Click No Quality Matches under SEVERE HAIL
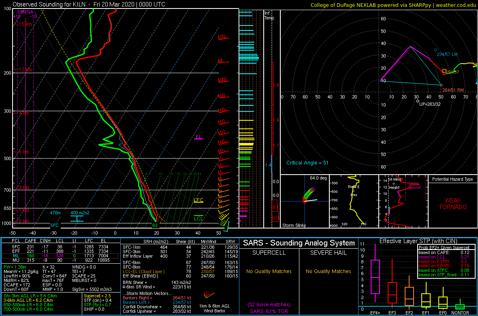Image resolution: width=478 pixels, height=316 pixels. pyautogui.click(x=328, y=271)
